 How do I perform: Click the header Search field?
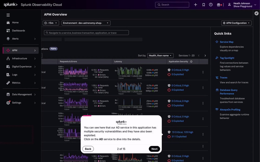[172, 5]
